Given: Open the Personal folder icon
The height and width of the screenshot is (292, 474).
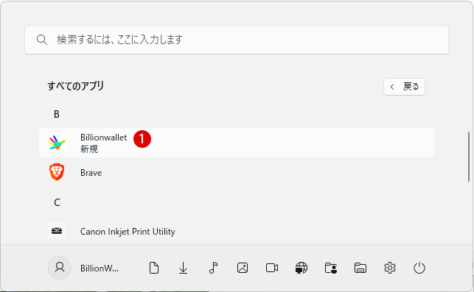Looking at the screenshot, I should pyautogui.click(x=331, y=268).
